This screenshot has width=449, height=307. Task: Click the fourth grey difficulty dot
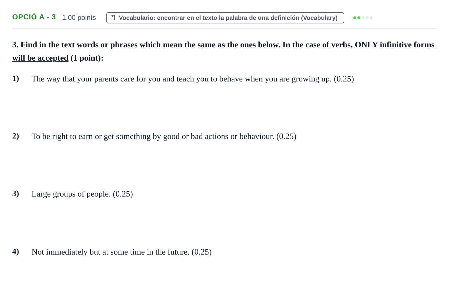pyautogui.click(x=367, y=18)
